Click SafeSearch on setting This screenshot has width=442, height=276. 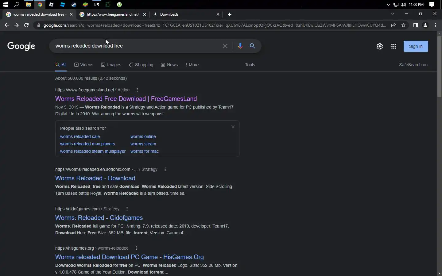[x=413, y=65]
